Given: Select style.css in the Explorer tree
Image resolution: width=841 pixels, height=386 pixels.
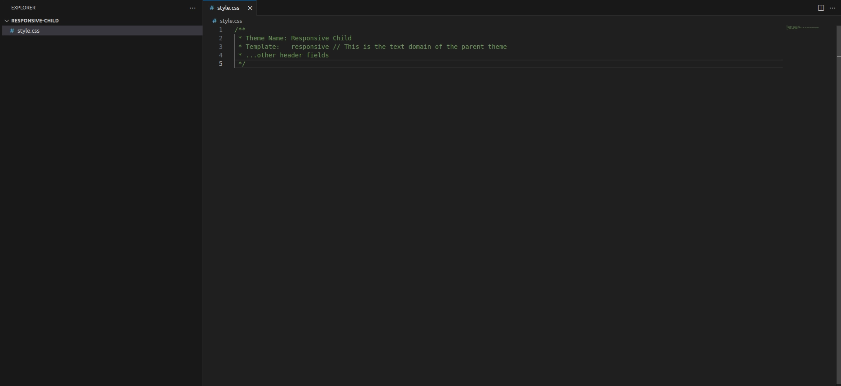Looking at the screenshot, I should 102,30.
